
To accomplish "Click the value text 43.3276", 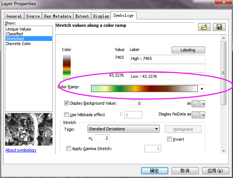I will pyautogui.click(x=116, y=75).
